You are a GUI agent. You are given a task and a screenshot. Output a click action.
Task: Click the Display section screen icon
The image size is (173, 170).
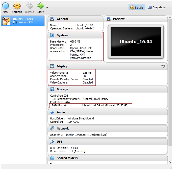52,66
